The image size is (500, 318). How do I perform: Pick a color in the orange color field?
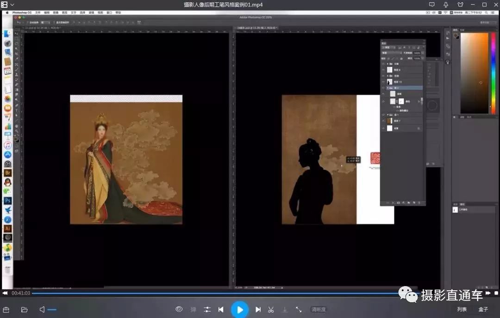[475, 73]
